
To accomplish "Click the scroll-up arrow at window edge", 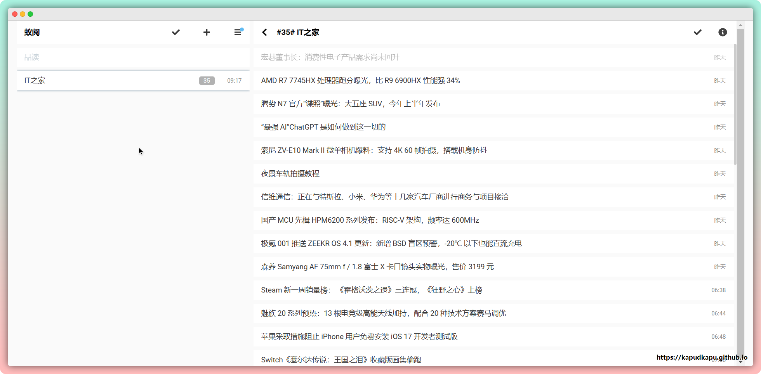I will 740,25.
